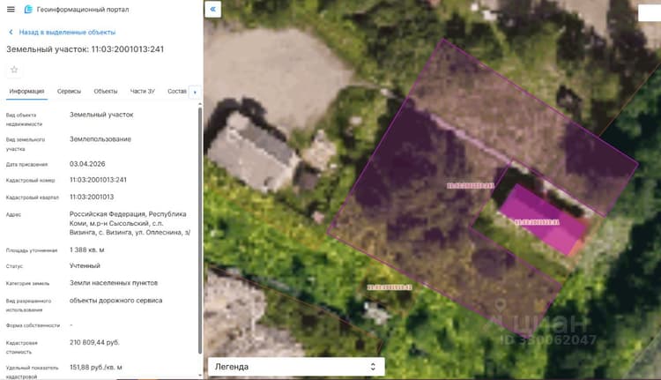Click cadastral cost value 210 809,44 руб.
Viewport: 661px width, 380px height.
coord(94,342)
